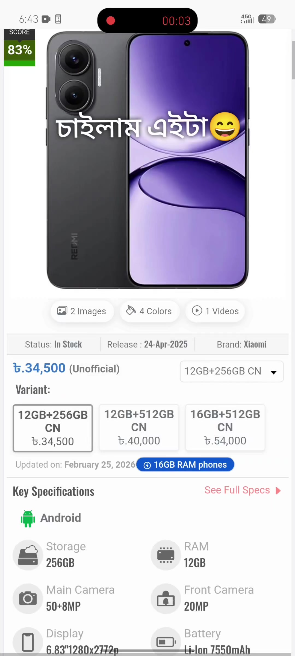Open See Full Specs link
295x656 pixels.
click(x=237, y=490)
